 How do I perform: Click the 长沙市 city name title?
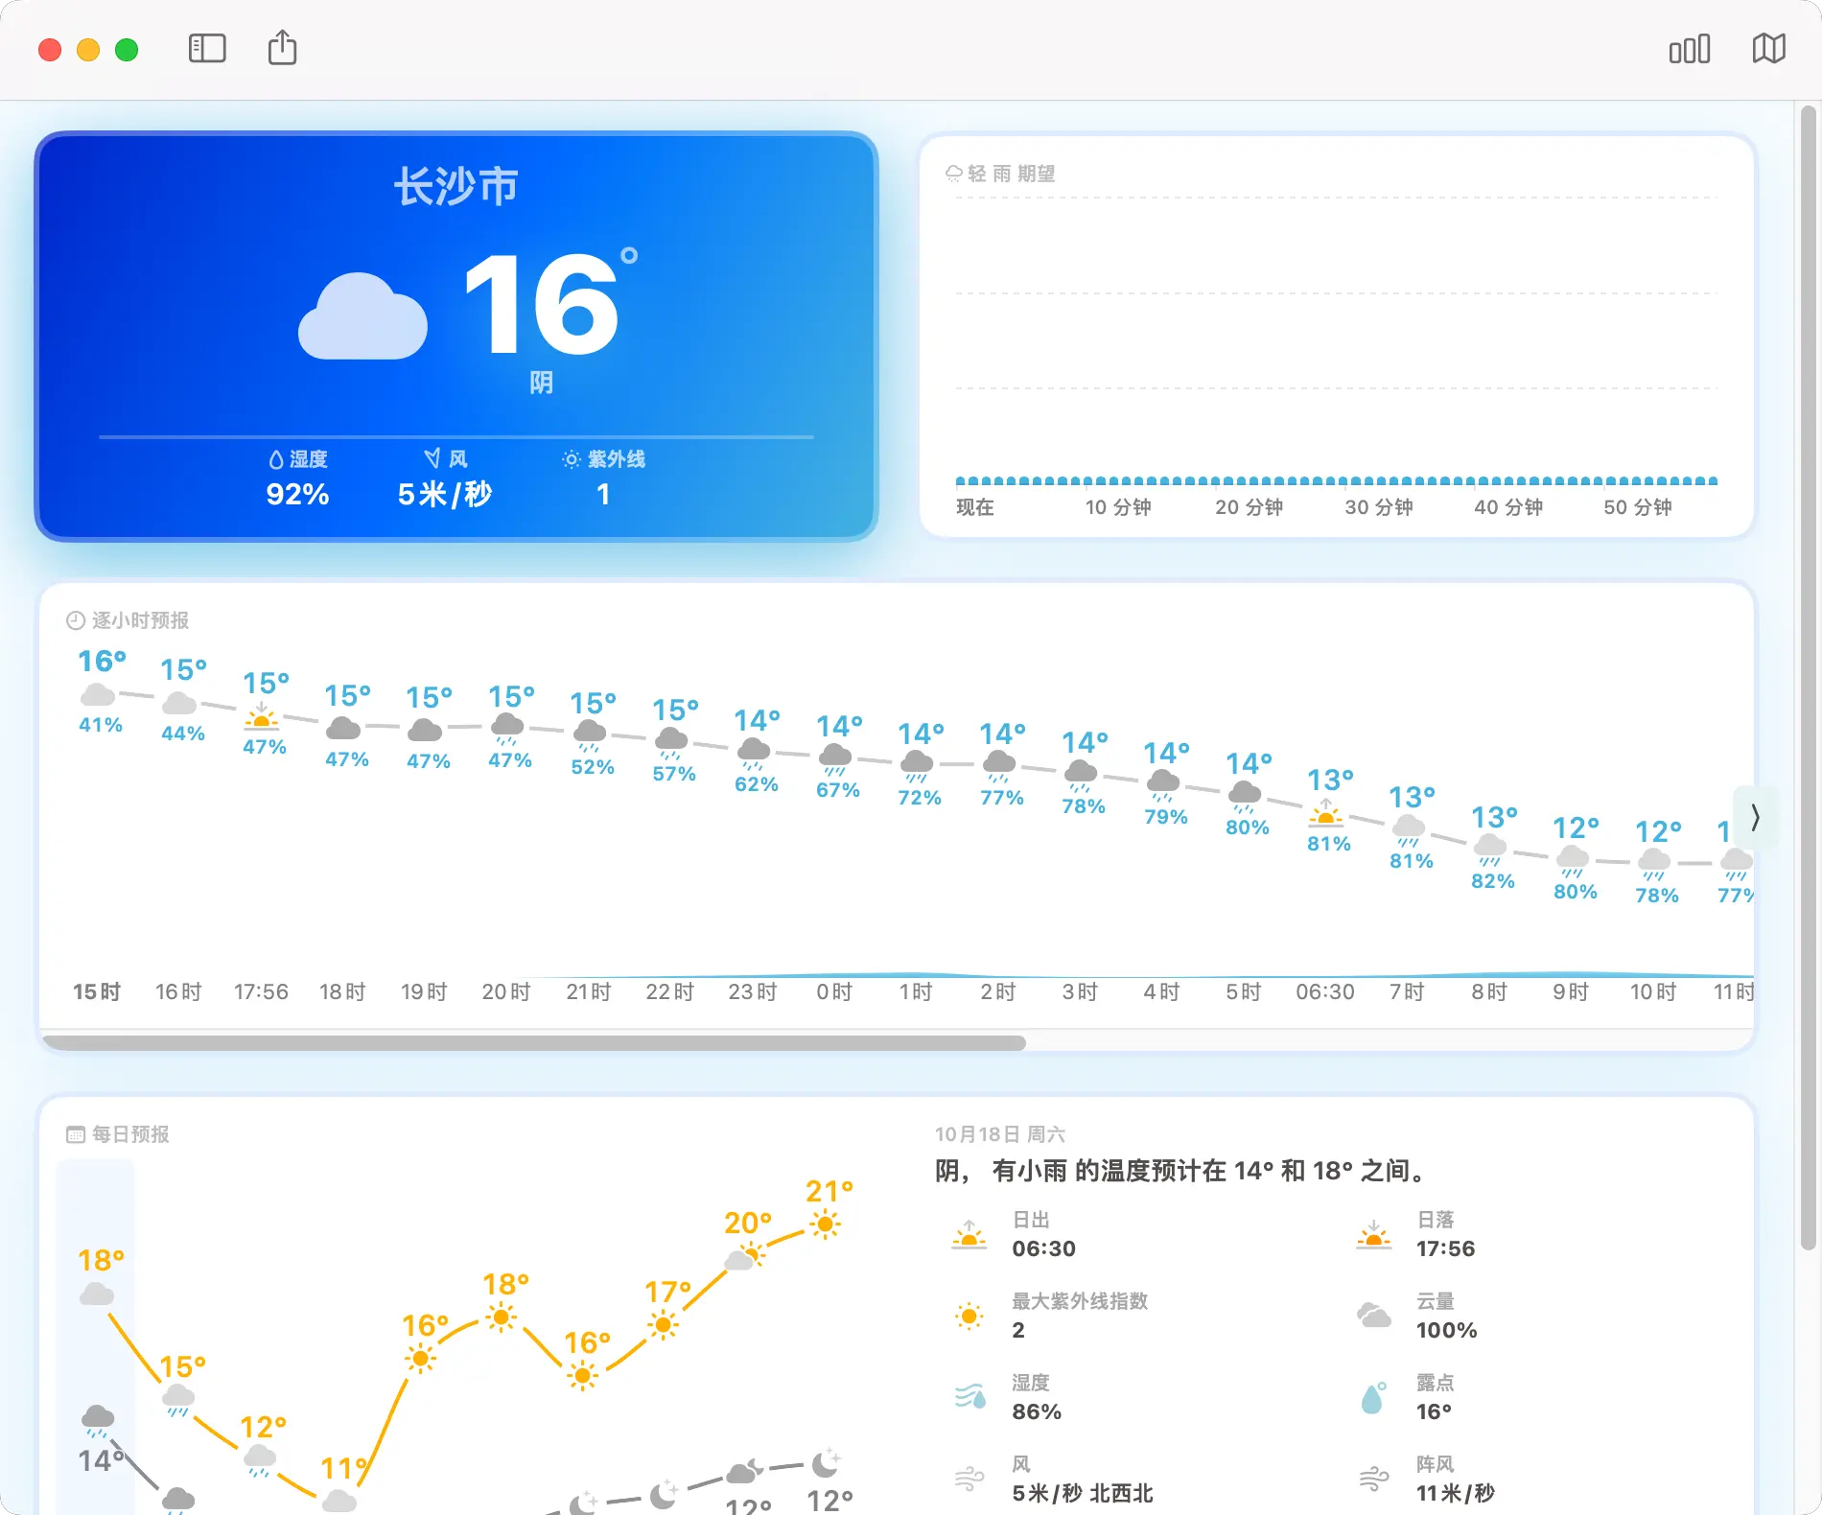[x=456, y=186]
